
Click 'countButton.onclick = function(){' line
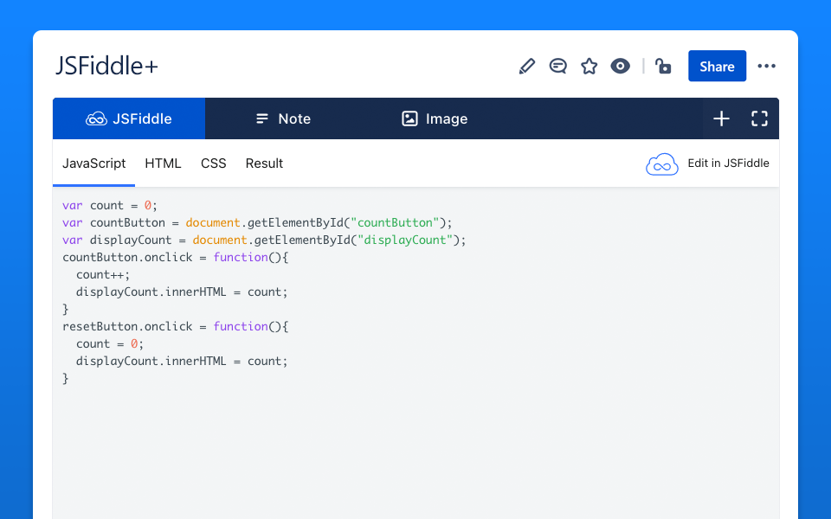pyautogui.click(x=176, y=258)
